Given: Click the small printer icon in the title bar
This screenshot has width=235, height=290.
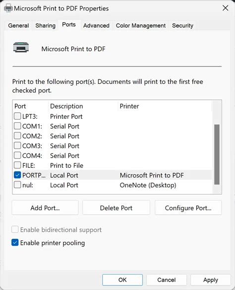Looking at the screenshot, I should click(x=8, y=8).
